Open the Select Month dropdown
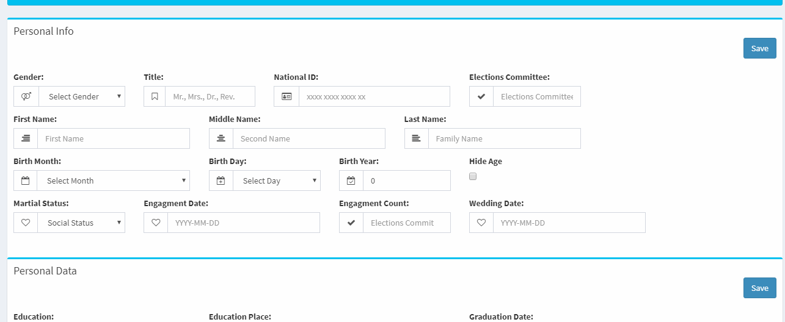This screenshot has width=785, height=322. [x=114, y=181]
